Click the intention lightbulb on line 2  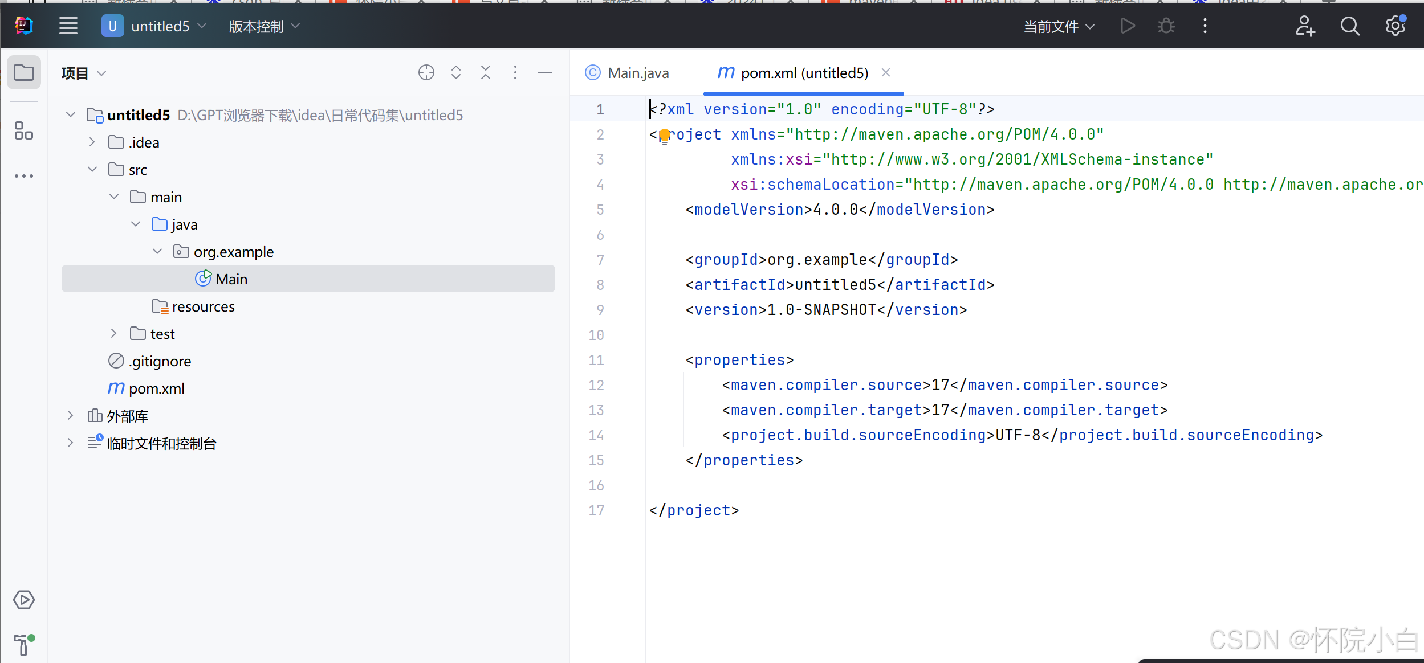664,136
